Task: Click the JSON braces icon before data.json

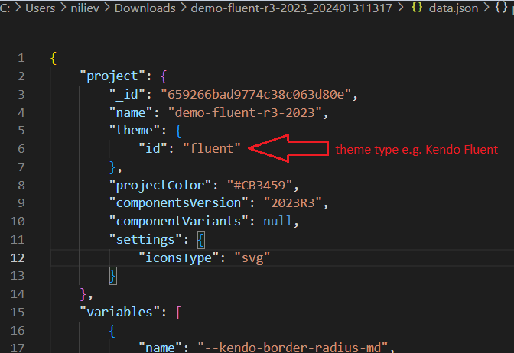Action: point(417,8)
